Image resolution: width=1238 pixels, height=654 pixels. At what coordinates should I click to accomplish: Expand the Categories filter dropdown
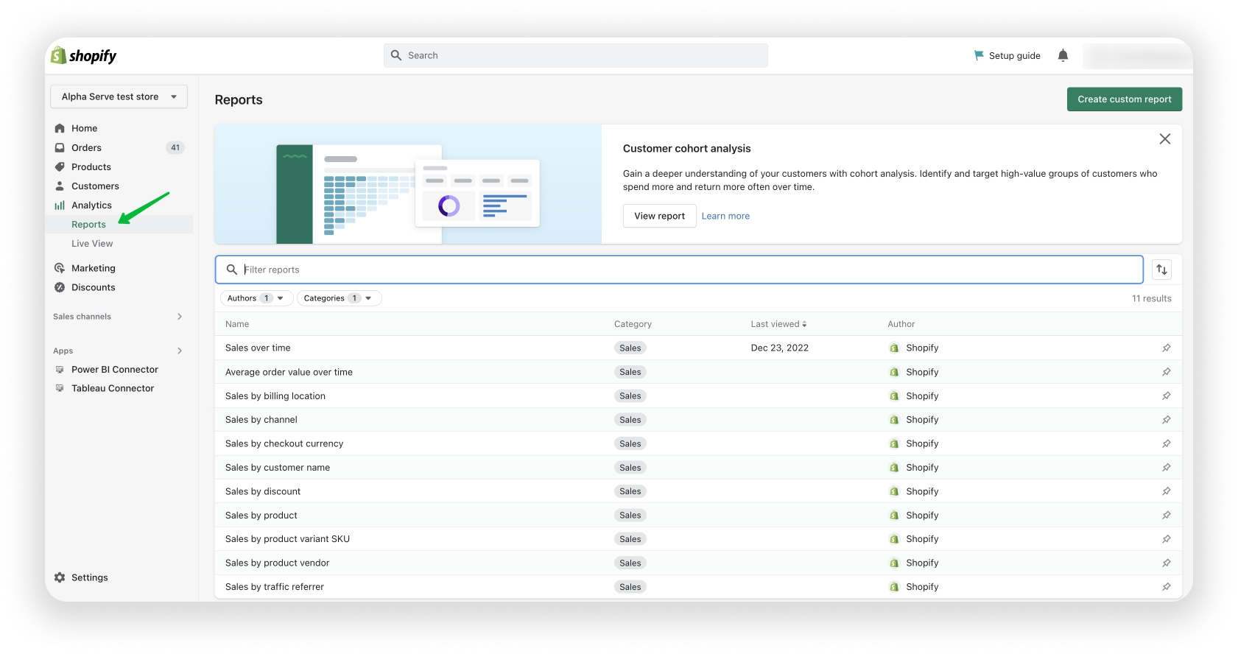coord(339,298)
